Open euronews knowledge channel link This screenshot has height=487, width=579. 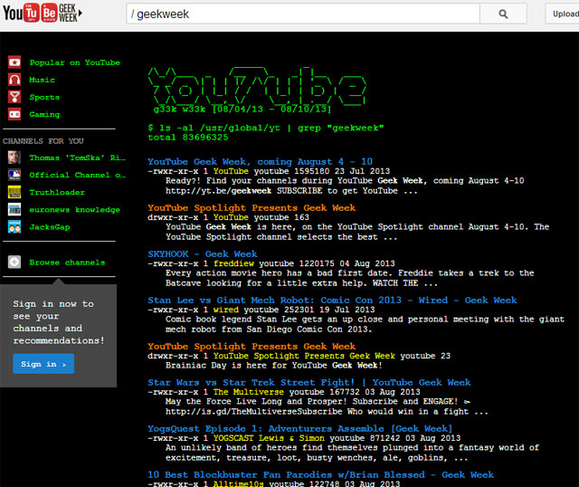click(x=75, y=210)
